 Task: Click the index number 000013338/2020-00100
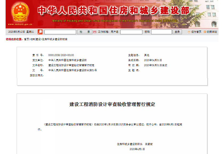click(61, 55)
